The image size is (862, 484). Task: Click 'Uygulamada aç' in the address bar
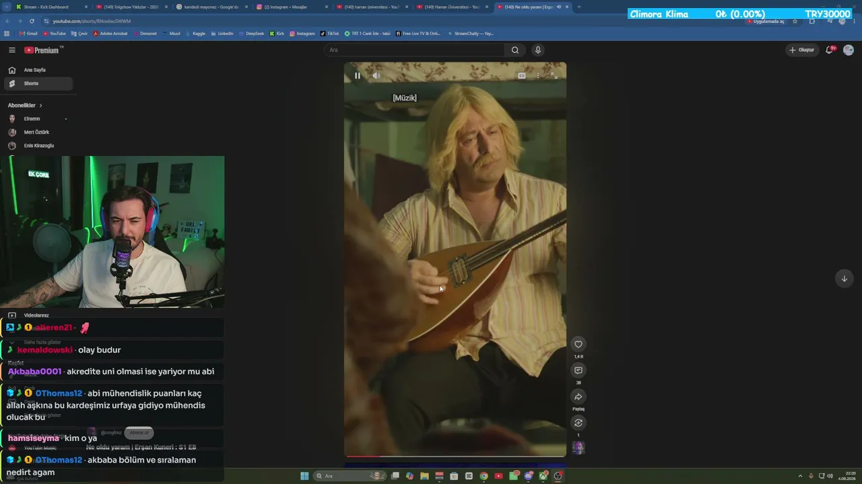click(x=766, y=22)
